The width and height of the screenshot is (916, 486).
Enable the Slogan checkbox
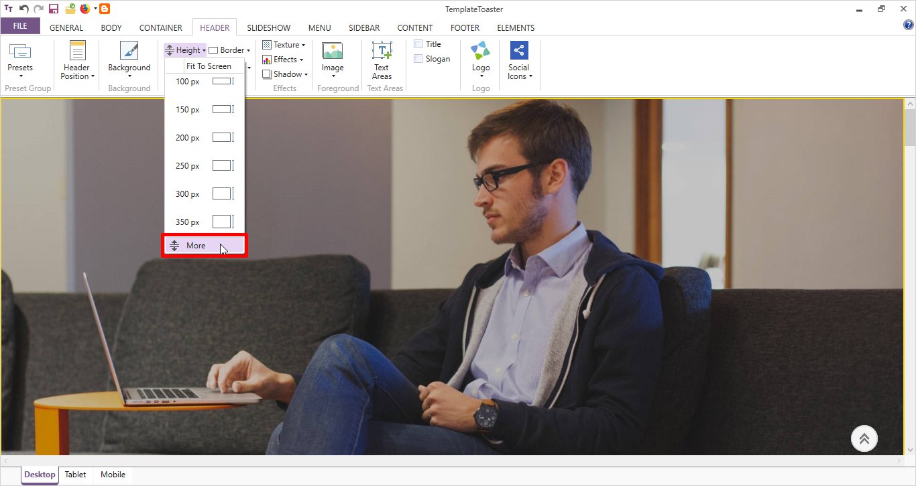(418, 59)
